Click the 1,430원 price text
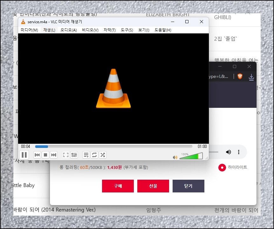The image size is (274, 229). 114,167
